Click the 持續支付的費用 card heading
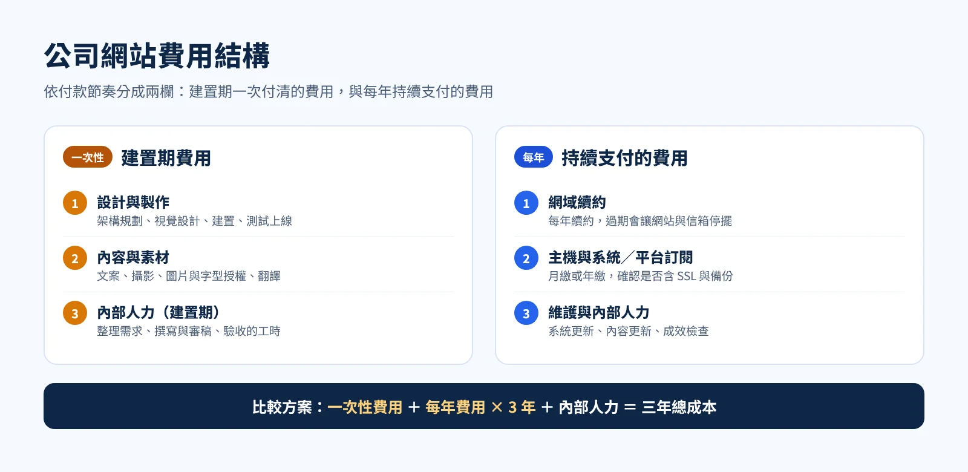This screenshot has width=968, height=472. pos(625,158)
